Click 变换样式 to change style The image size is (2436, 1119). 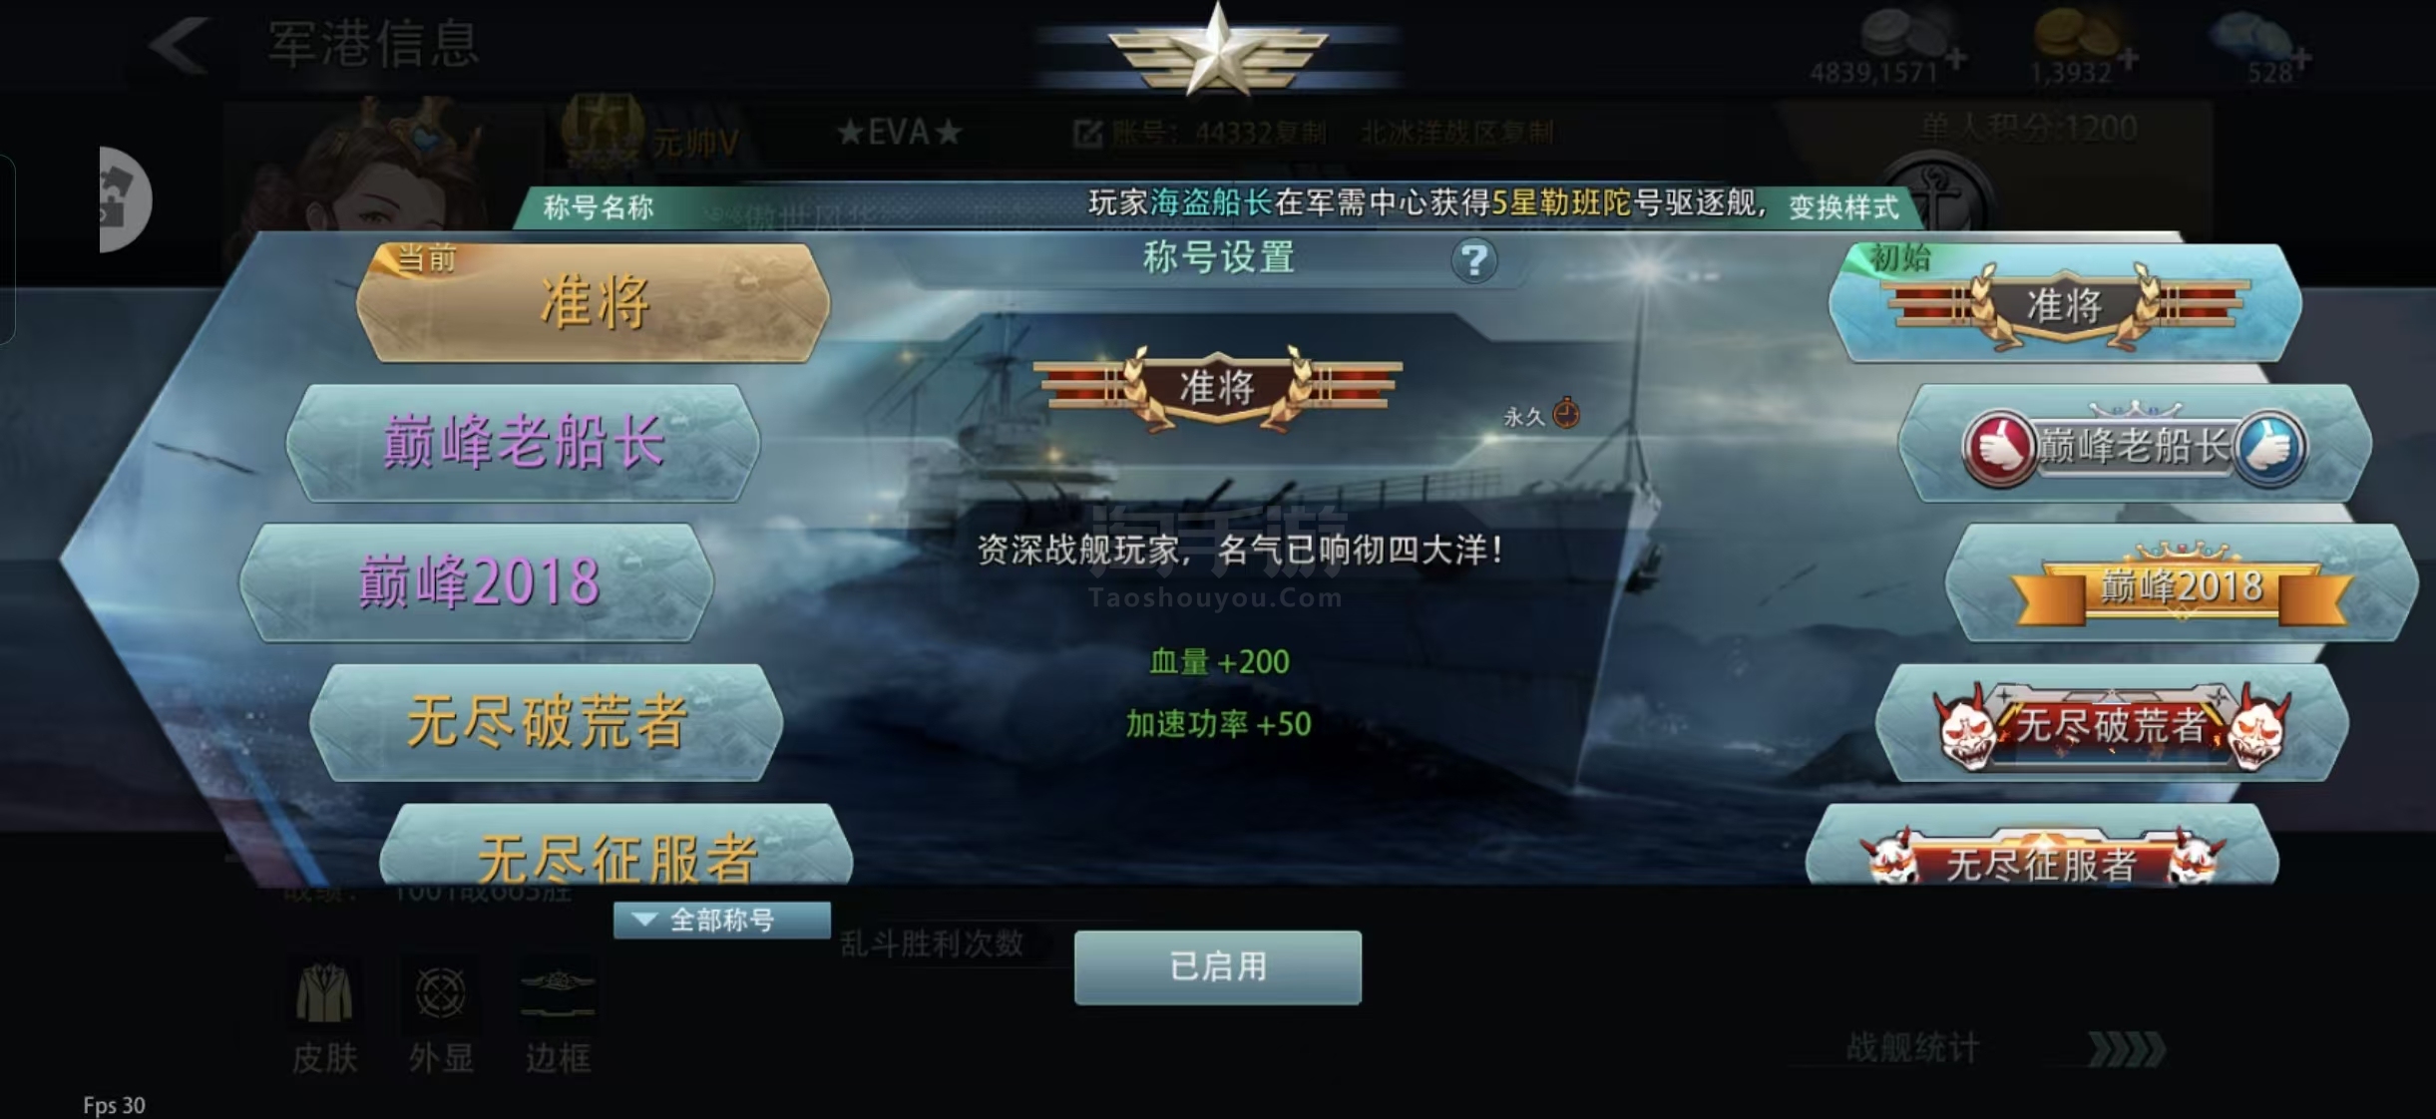[x=1843, y=206]
